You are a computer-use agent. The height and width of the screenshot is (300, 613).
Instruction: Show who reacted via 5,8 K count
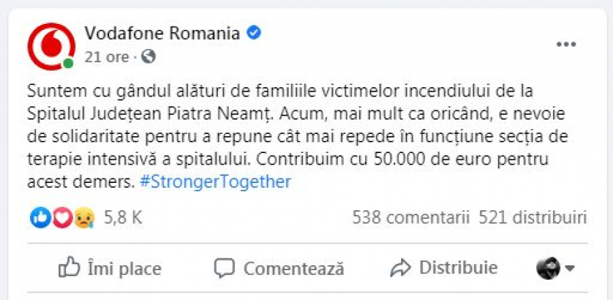point(123,218)
